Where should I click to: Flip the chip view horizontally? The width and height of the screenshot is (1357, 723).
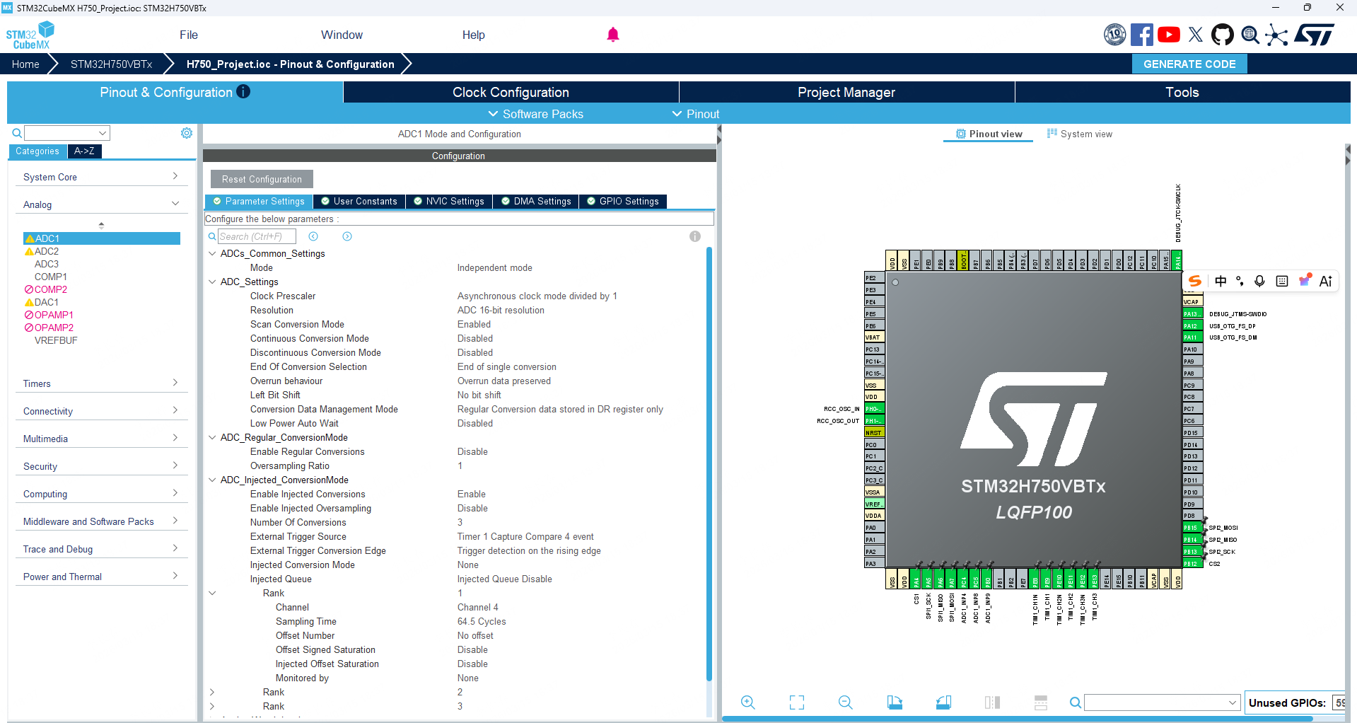993,702
